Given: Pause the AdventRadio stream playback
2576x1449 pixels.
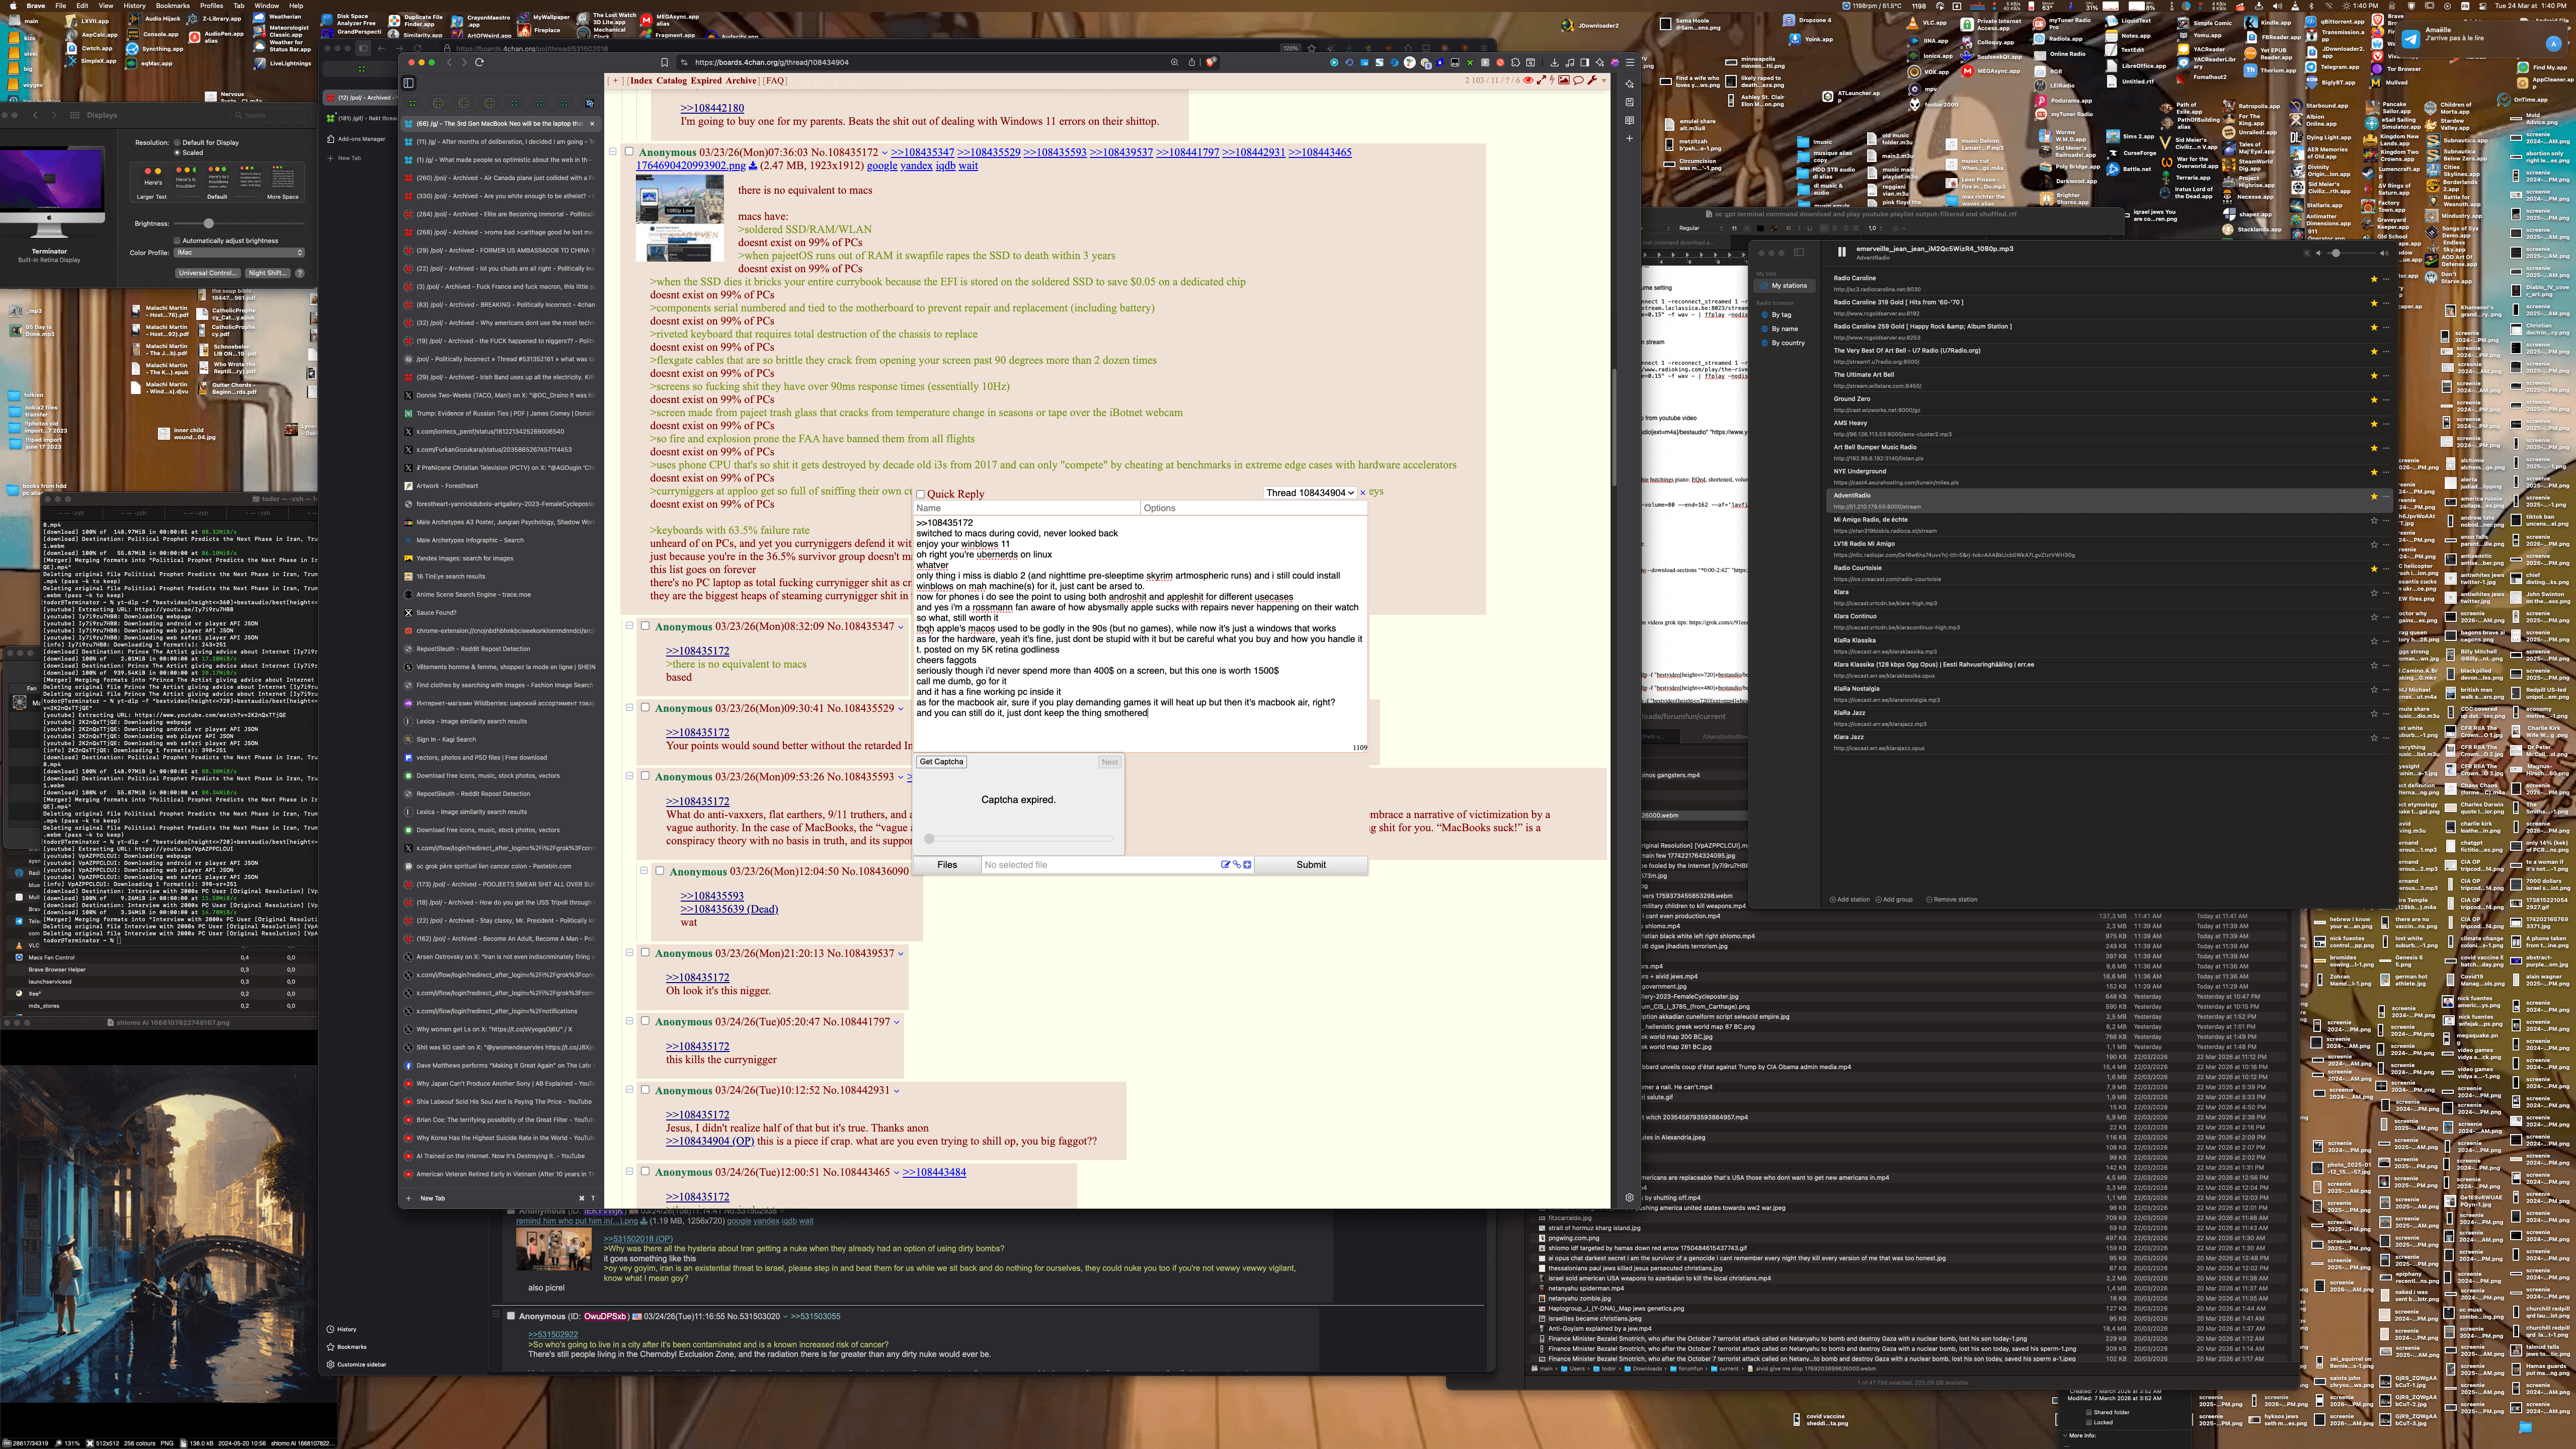Looking at the screenshot, I should (1841, 252).
